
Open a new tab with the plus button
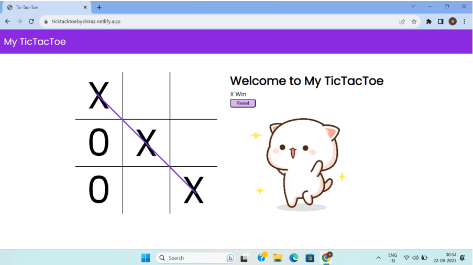click(x=100, y=7)
